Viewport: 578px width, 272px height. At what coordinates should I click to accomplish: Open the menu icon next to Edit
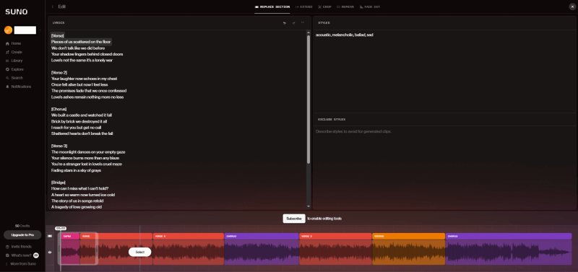pos(52,6)
